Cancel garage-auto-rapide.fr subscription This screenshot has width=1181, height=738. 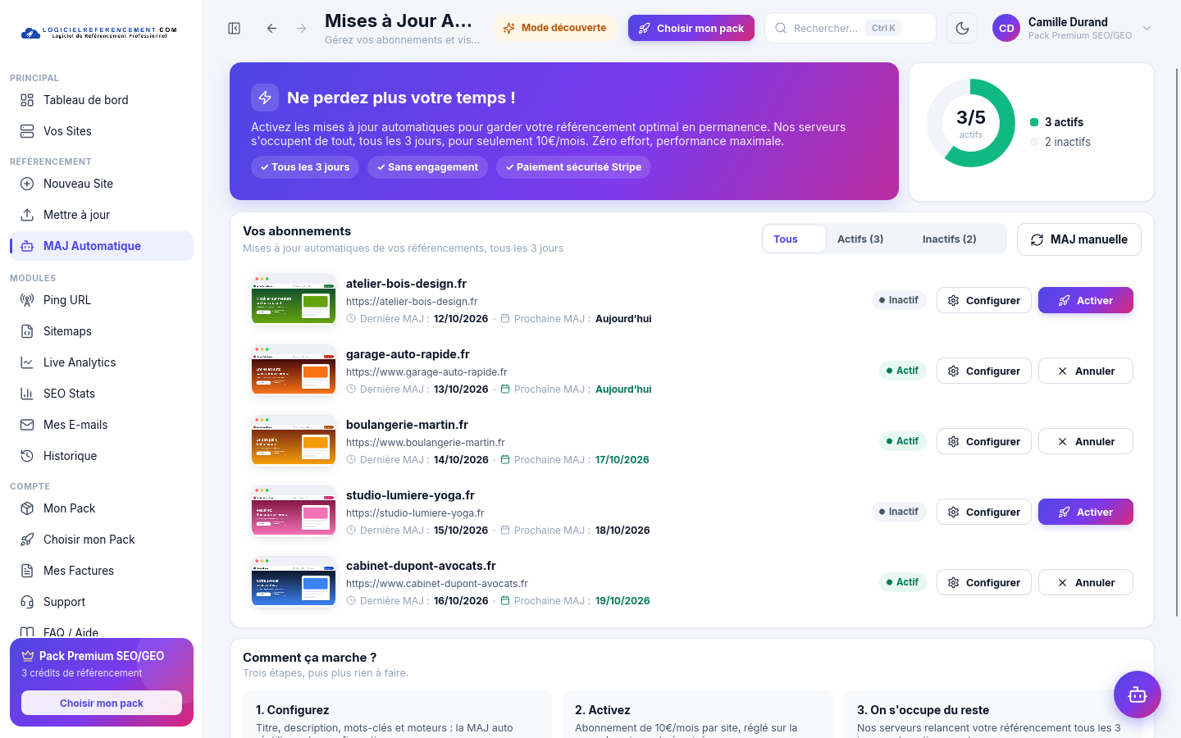1086,371
